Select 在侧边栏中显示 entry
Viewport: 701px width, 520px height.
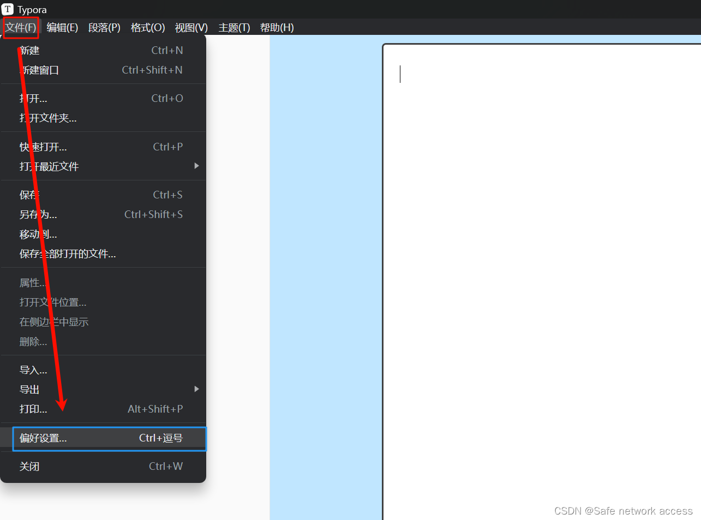coord(103,322)
